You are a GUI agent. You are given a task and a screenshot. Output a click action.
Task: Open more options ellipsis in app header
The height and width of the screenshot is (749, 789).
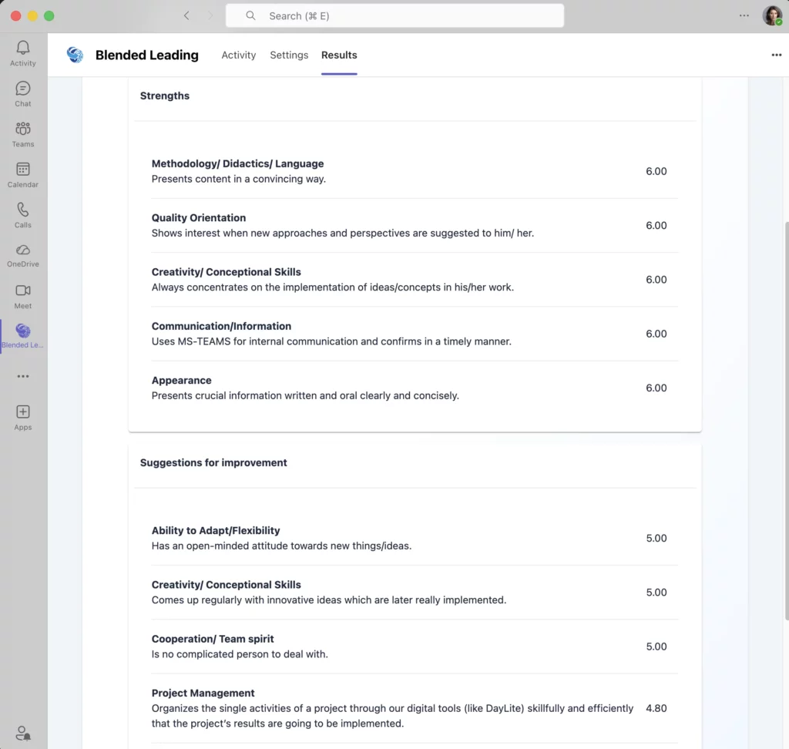(776, 55)
